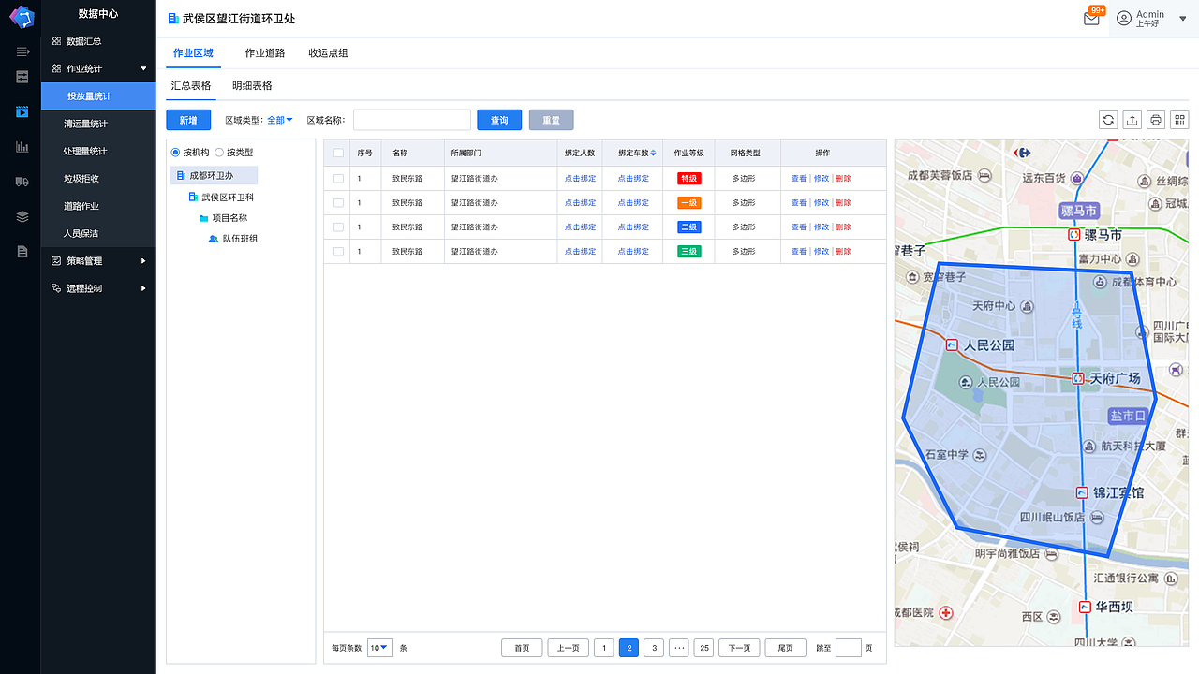Screen dimensions: 1199x674
Task: Open the document icon in the left rail
Action: pyautogui.click(x=22, y=251)
